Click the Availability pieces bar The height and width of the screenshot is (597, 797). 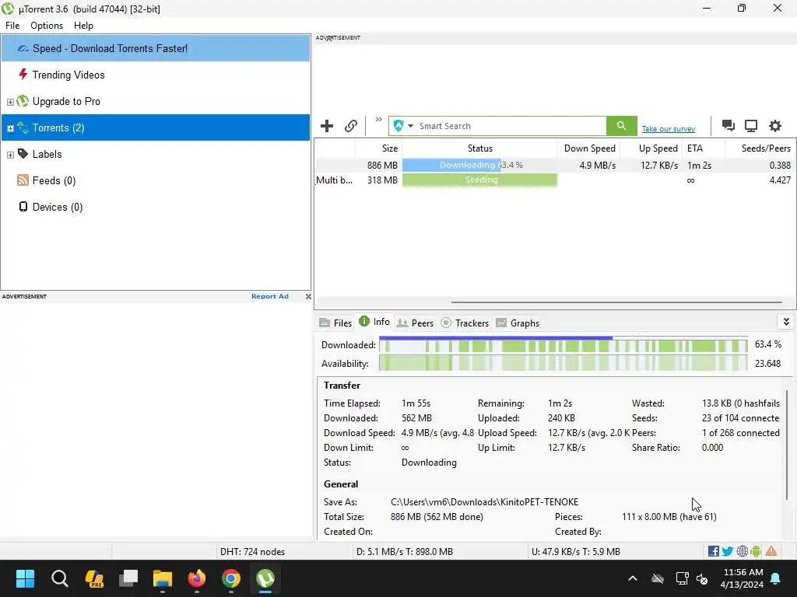(564, 364)
